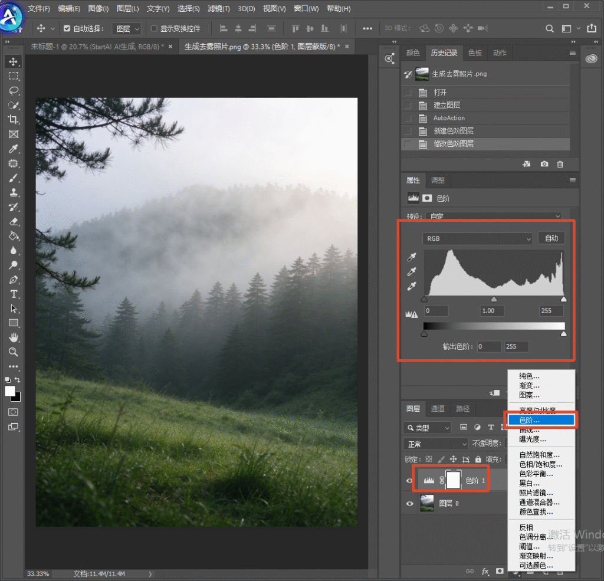This screenshot has width=604, height=581.
Task: Select the Hand tool
Action: pyautogui.click(x=14, y=337)
